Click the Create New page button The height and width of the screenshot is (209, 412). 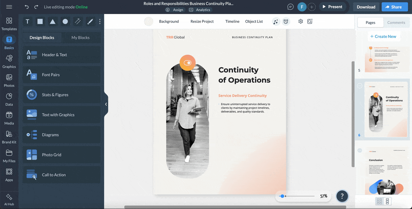(x=384, y=36)
